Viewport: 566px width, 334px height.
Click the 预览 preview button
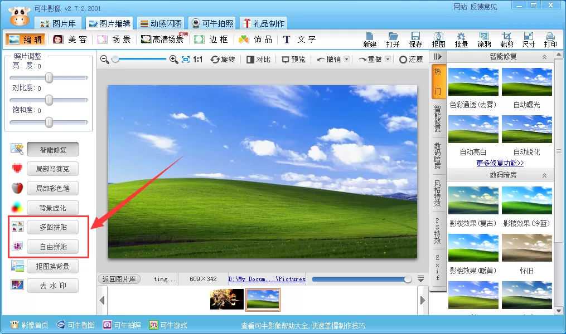pos(293,60)
